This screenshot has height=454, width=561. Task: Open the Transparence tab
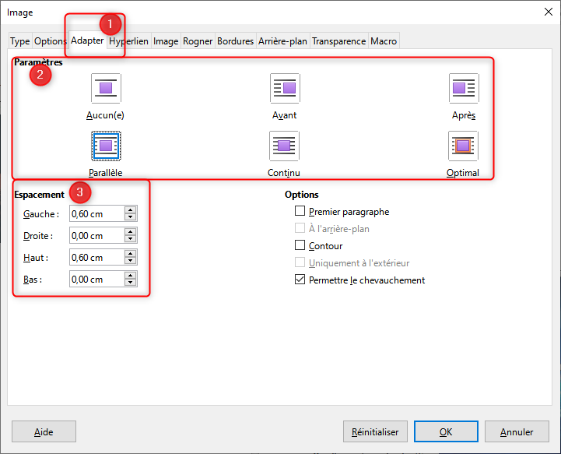[338, 41]
